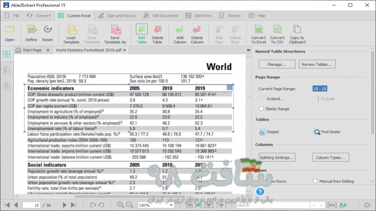
Task: Toggle the theme brightness icon
Action: coord(367,205)
